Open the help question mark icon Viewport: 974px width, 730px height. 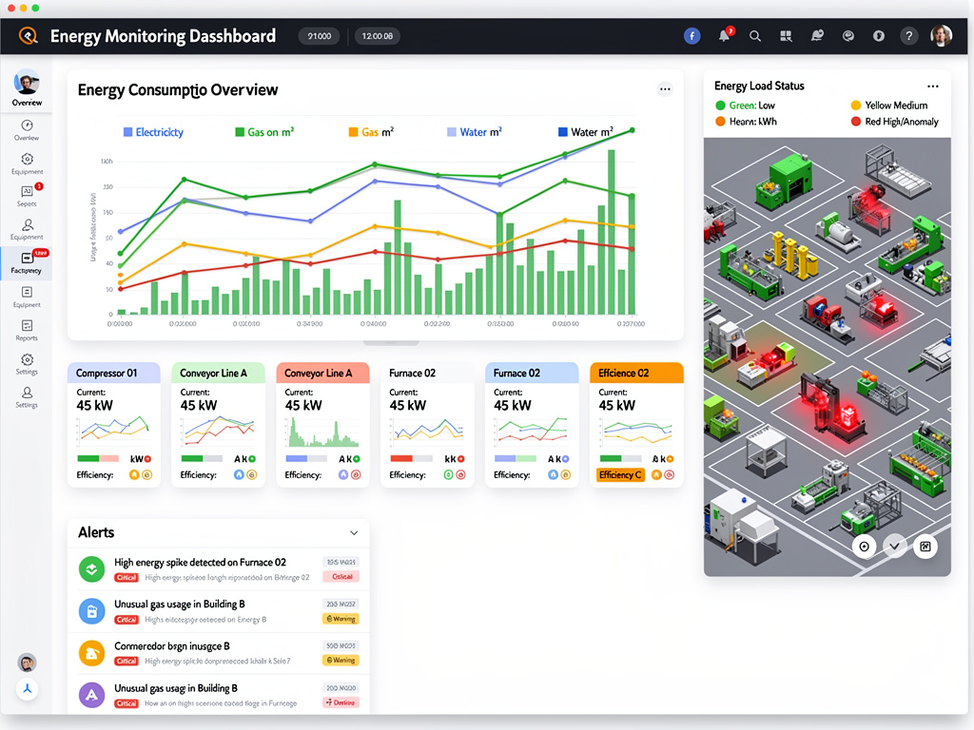(x=909, y=36)
